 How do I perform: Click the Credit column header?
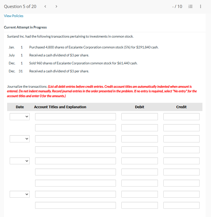pos(182,107)
